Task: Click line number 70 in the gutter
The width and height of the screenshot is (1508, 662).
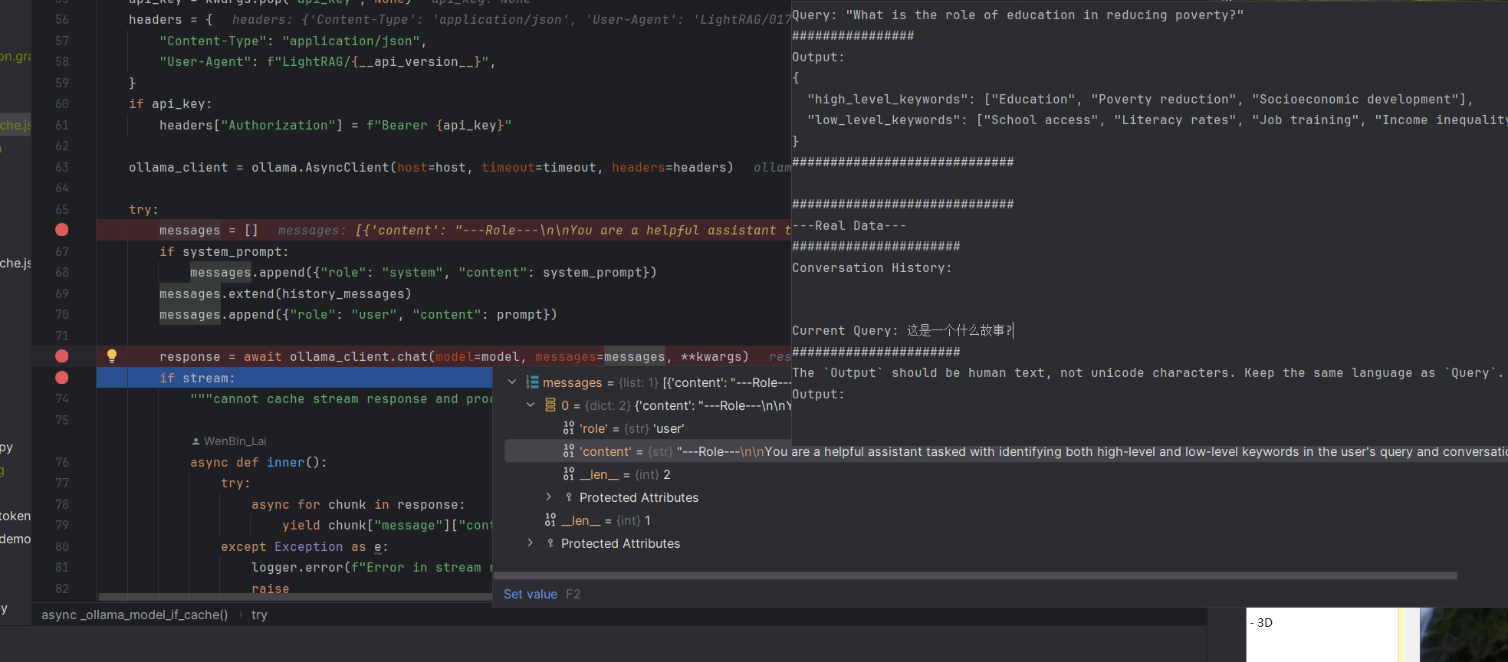Action: [62, 314]
